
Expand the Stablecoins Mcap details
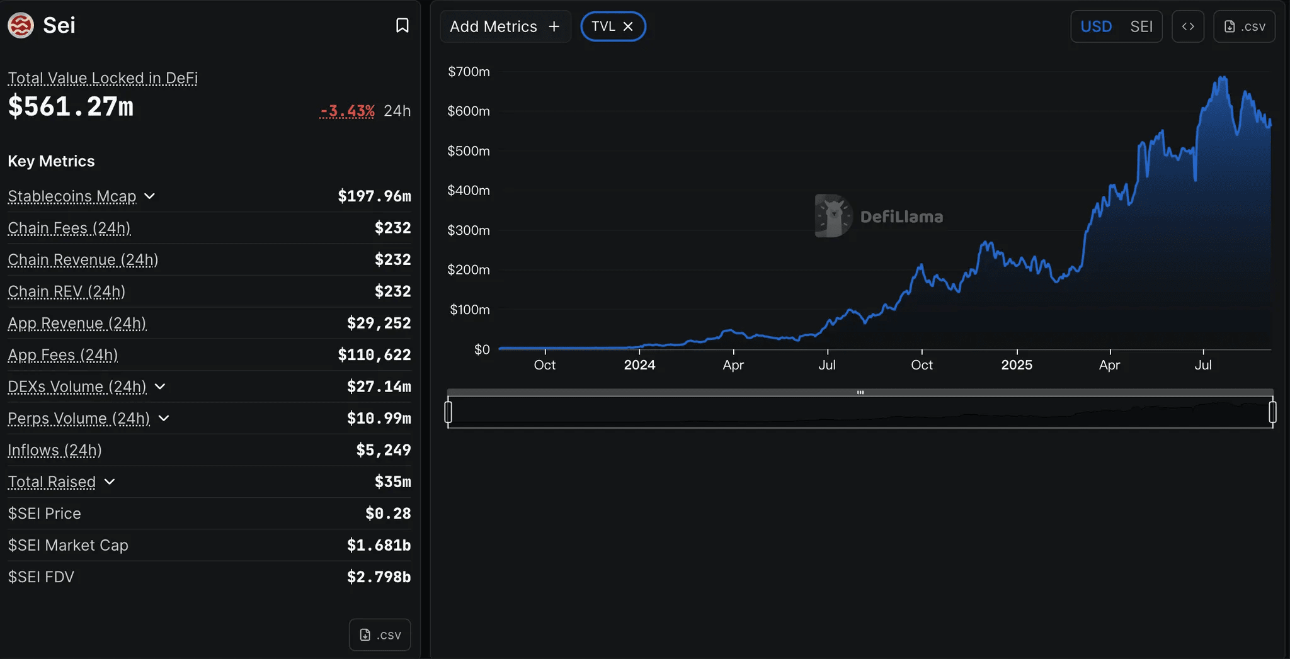[x=149, y=196]
